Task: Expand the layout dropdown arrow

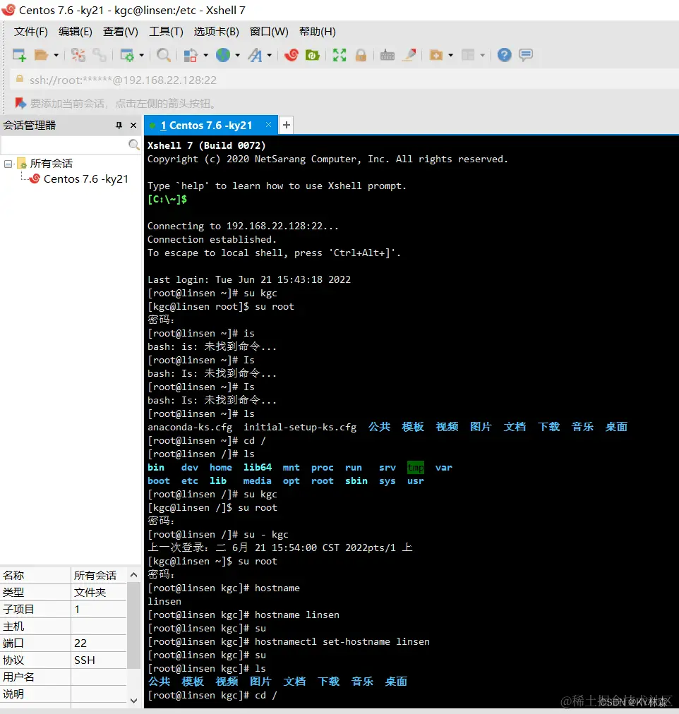Action: click(482, 55)
